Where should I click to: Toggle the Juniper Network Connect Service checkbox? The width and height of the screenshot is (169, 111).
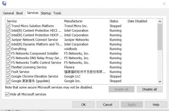point(8,40)
